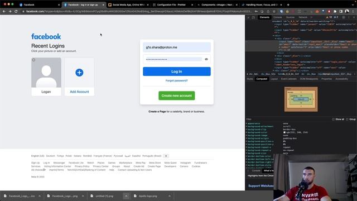Viewport: 357px width, 201px height.
Task: Click the browser back arrow
Action: [x=4, y=11]
